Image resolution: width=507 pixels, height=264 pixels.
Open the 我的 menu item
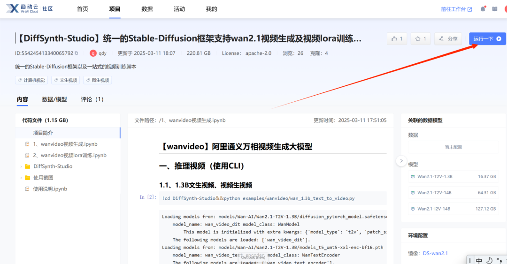(211, 9)
